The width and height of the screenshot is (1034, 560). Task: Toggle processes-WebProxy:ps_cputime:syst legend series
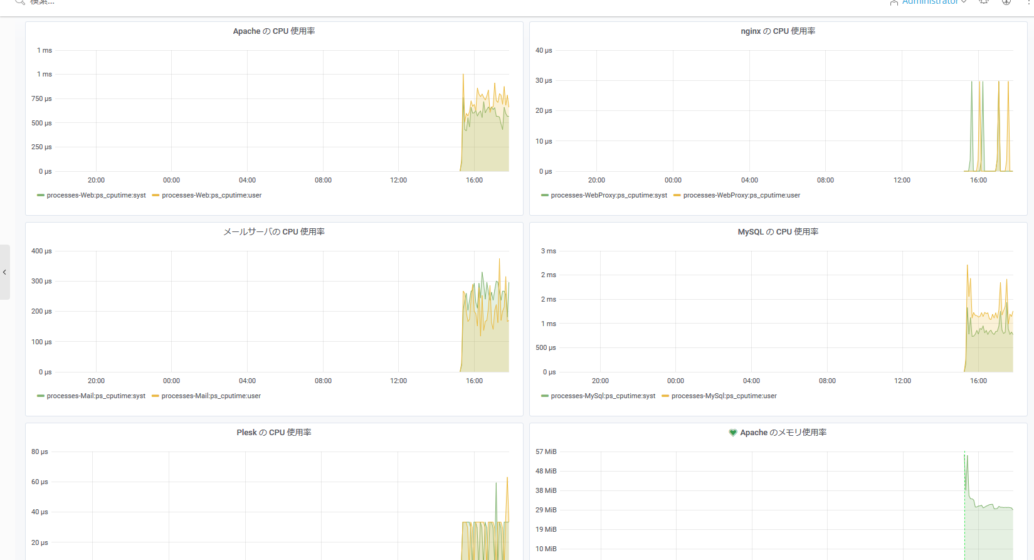[608, 196]
